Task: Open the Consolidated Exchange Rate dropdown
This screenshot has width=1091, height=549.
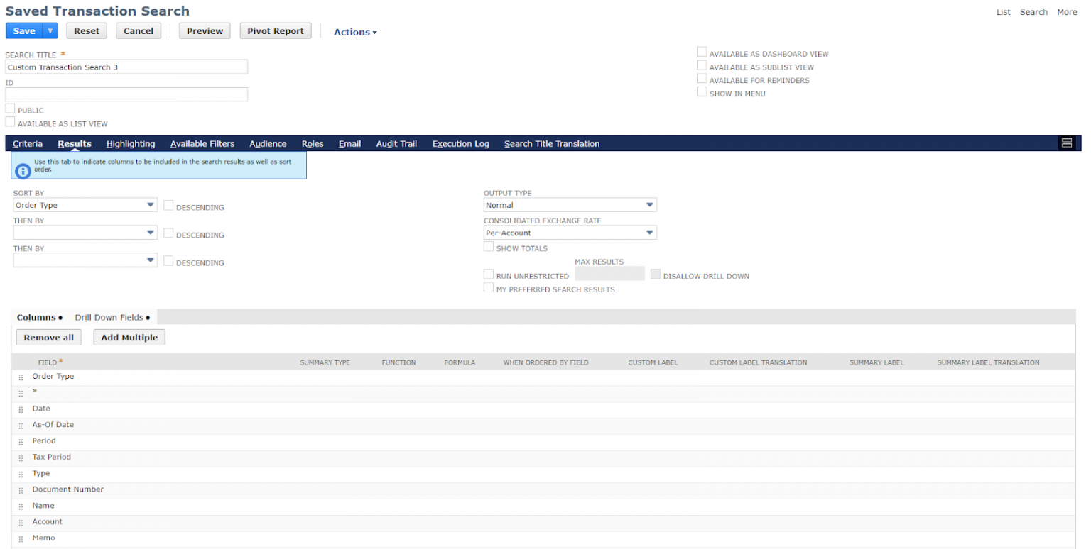Action: (x=570, y=233)
